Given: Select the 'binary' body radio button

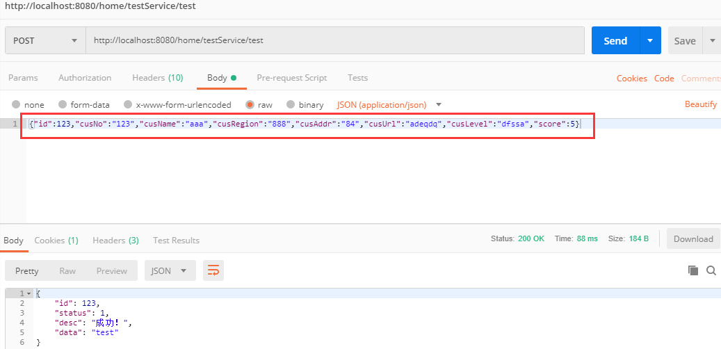Looking at the screenshot, I should point(291,104).
